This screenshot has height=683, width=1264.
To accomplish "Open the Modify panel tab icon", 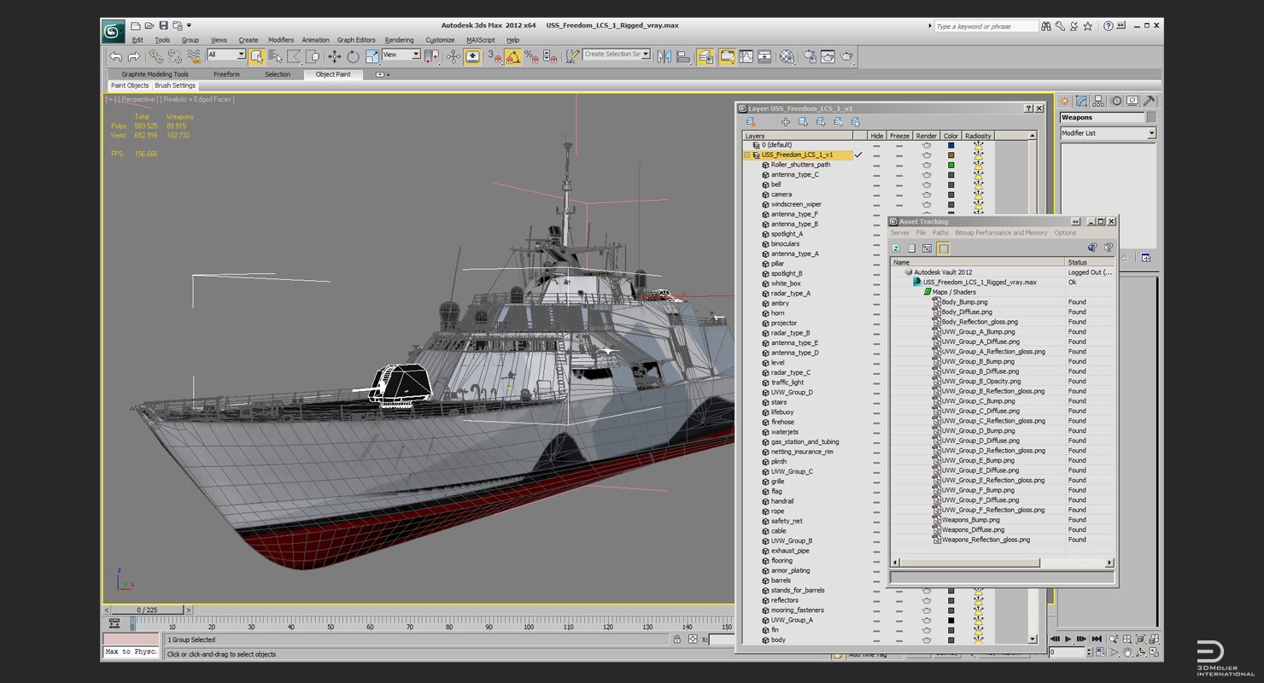I will coord(1081,101).
